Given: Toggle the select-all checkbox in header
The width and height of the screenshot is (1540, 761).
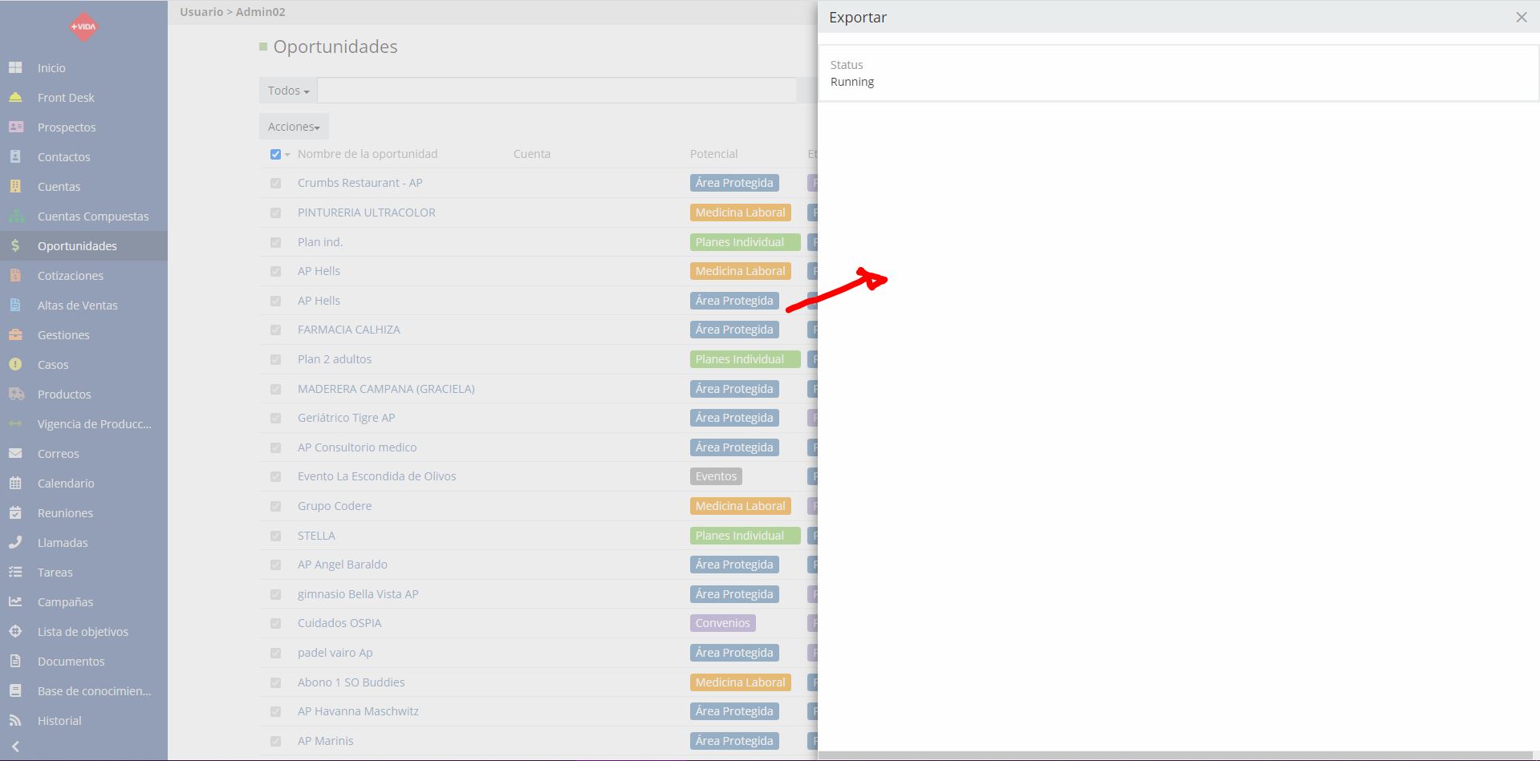Looking at the screenshot, I should pos(274,153).
